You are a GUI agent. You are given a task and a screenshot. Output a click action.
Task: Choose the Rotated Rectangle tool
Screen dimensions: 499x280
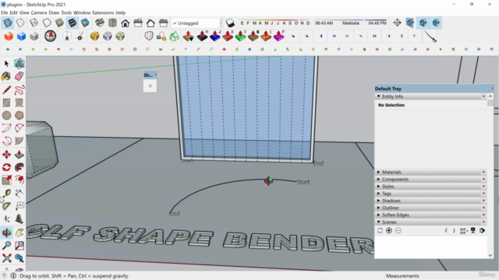click(x=19, y=103)
